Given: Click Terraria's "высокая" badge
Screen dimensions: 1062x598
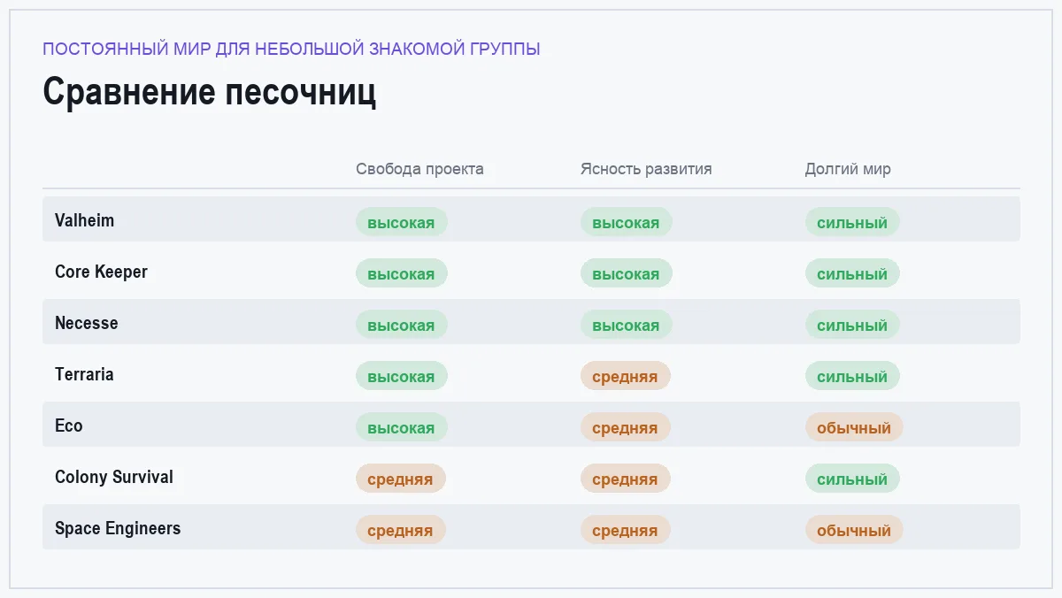Looking at the screenshot, I should click(401, 376).
